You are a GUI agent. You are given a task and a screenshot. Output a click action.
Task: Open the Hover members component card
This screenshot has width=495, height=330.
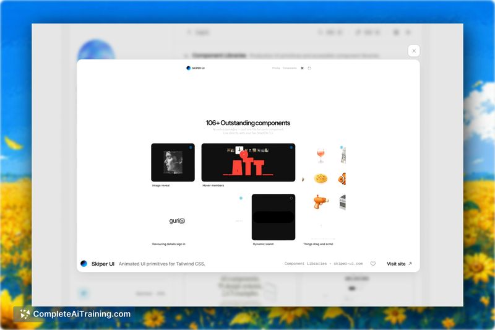[249, 162]
